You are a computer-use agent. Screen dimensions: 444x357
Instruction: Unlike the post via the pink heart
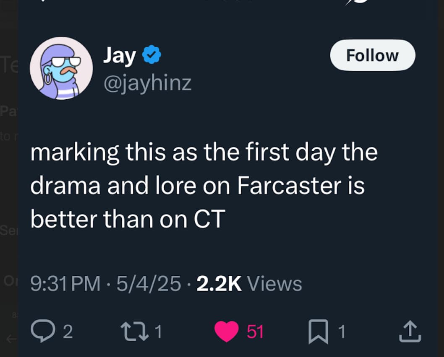pyautogui.click(x=227, y=331)
